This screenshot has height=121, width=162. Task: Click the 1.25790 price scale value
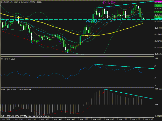pos(158,41)
